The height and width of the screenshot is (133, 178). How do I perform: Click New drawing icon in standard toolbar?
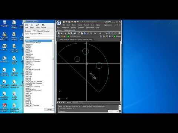tap(59, 33)
